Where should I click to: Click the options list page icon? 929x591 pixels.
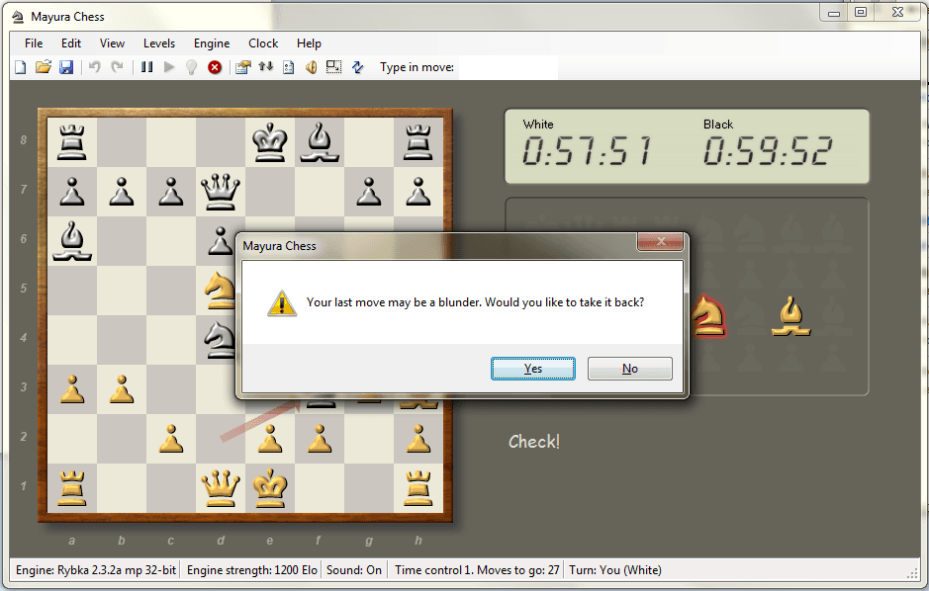(x=289, y=67)
